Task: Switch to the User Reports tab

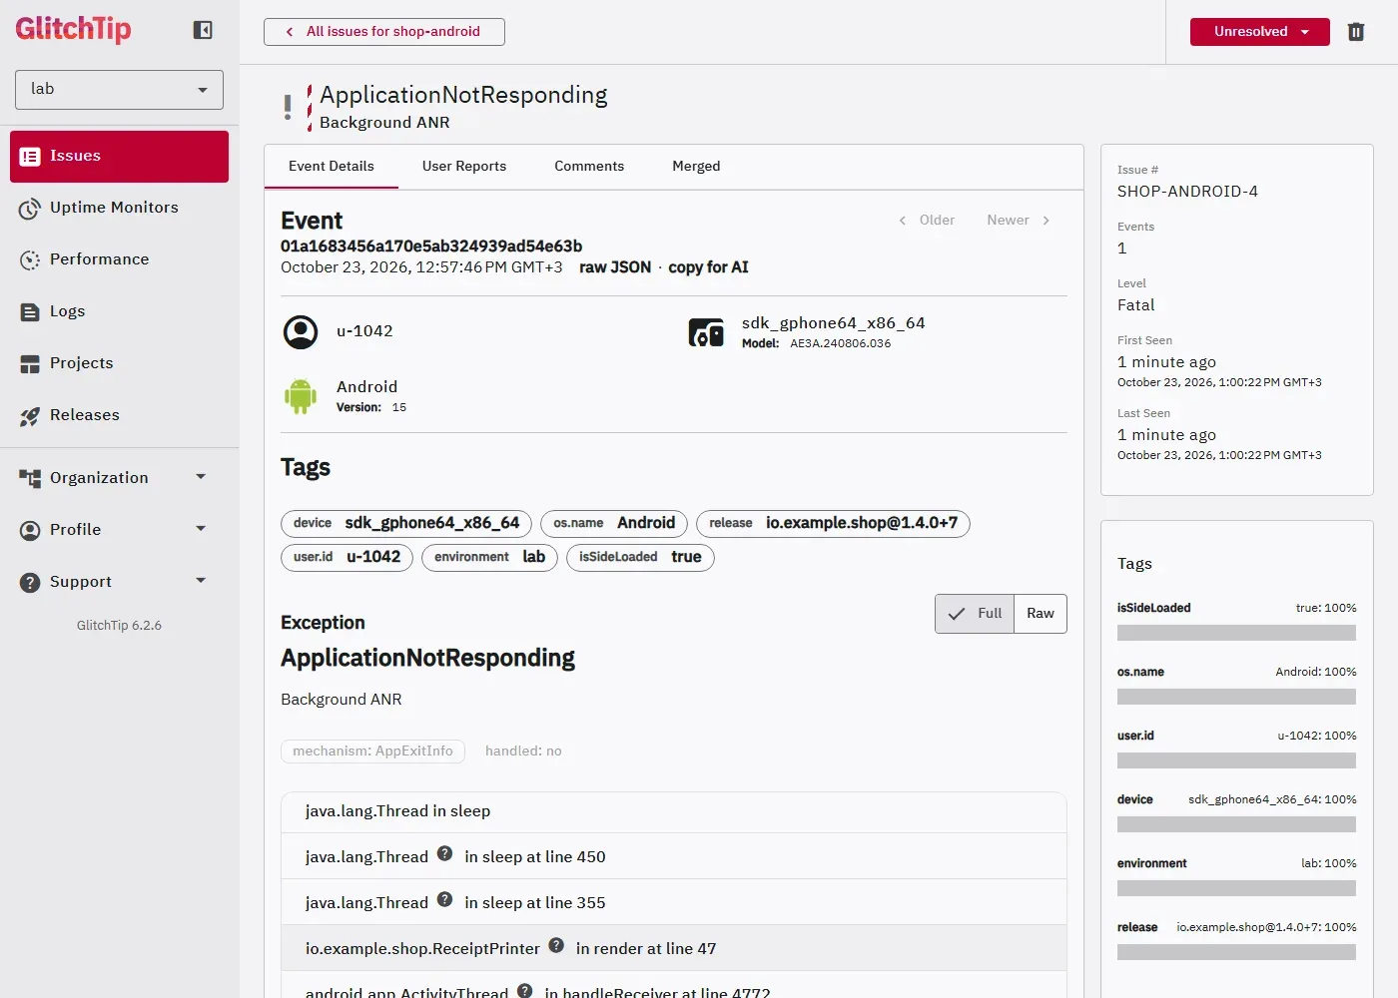Action: pos(464,167)
